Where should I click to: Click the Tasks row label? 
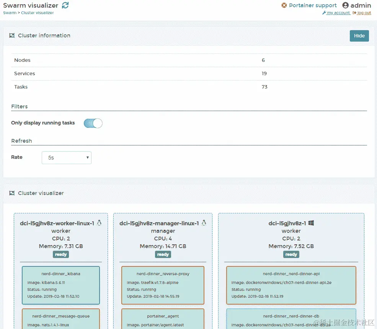[x=21, y=87]
